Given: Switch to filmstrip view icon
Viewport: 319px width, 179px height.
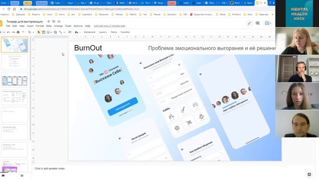Looking at the screenshot, I should (3, 176).
